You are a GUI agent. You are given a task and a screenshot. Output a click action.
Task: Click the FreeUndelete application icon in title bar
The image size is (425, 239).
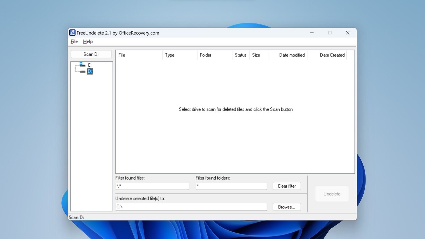[x=72, y=33]
